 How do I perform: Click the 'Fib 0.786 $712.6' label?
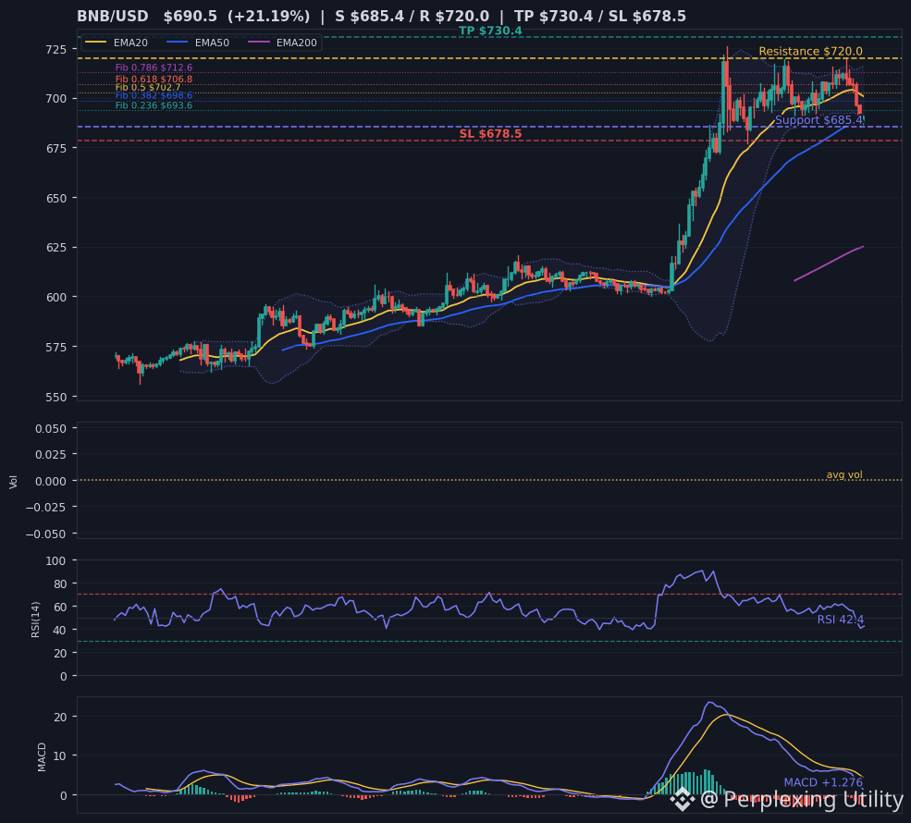154,68
